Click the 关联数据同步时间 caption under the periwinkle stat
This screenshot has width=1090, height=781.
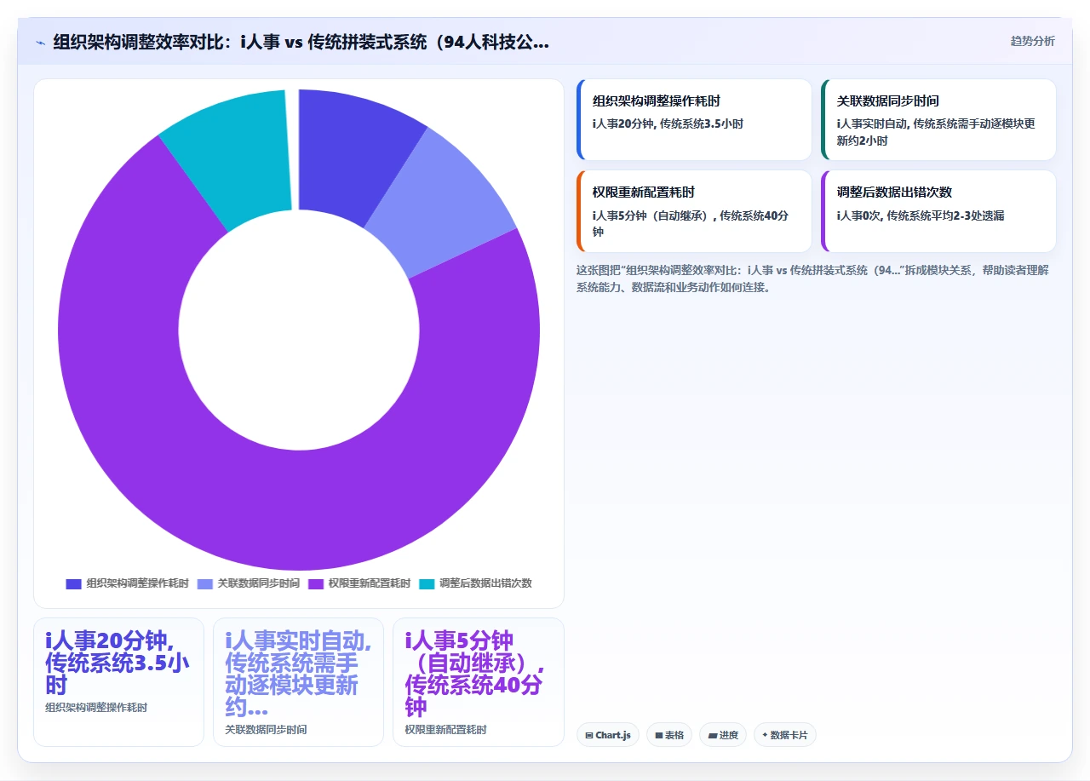[x=266, y=730]
